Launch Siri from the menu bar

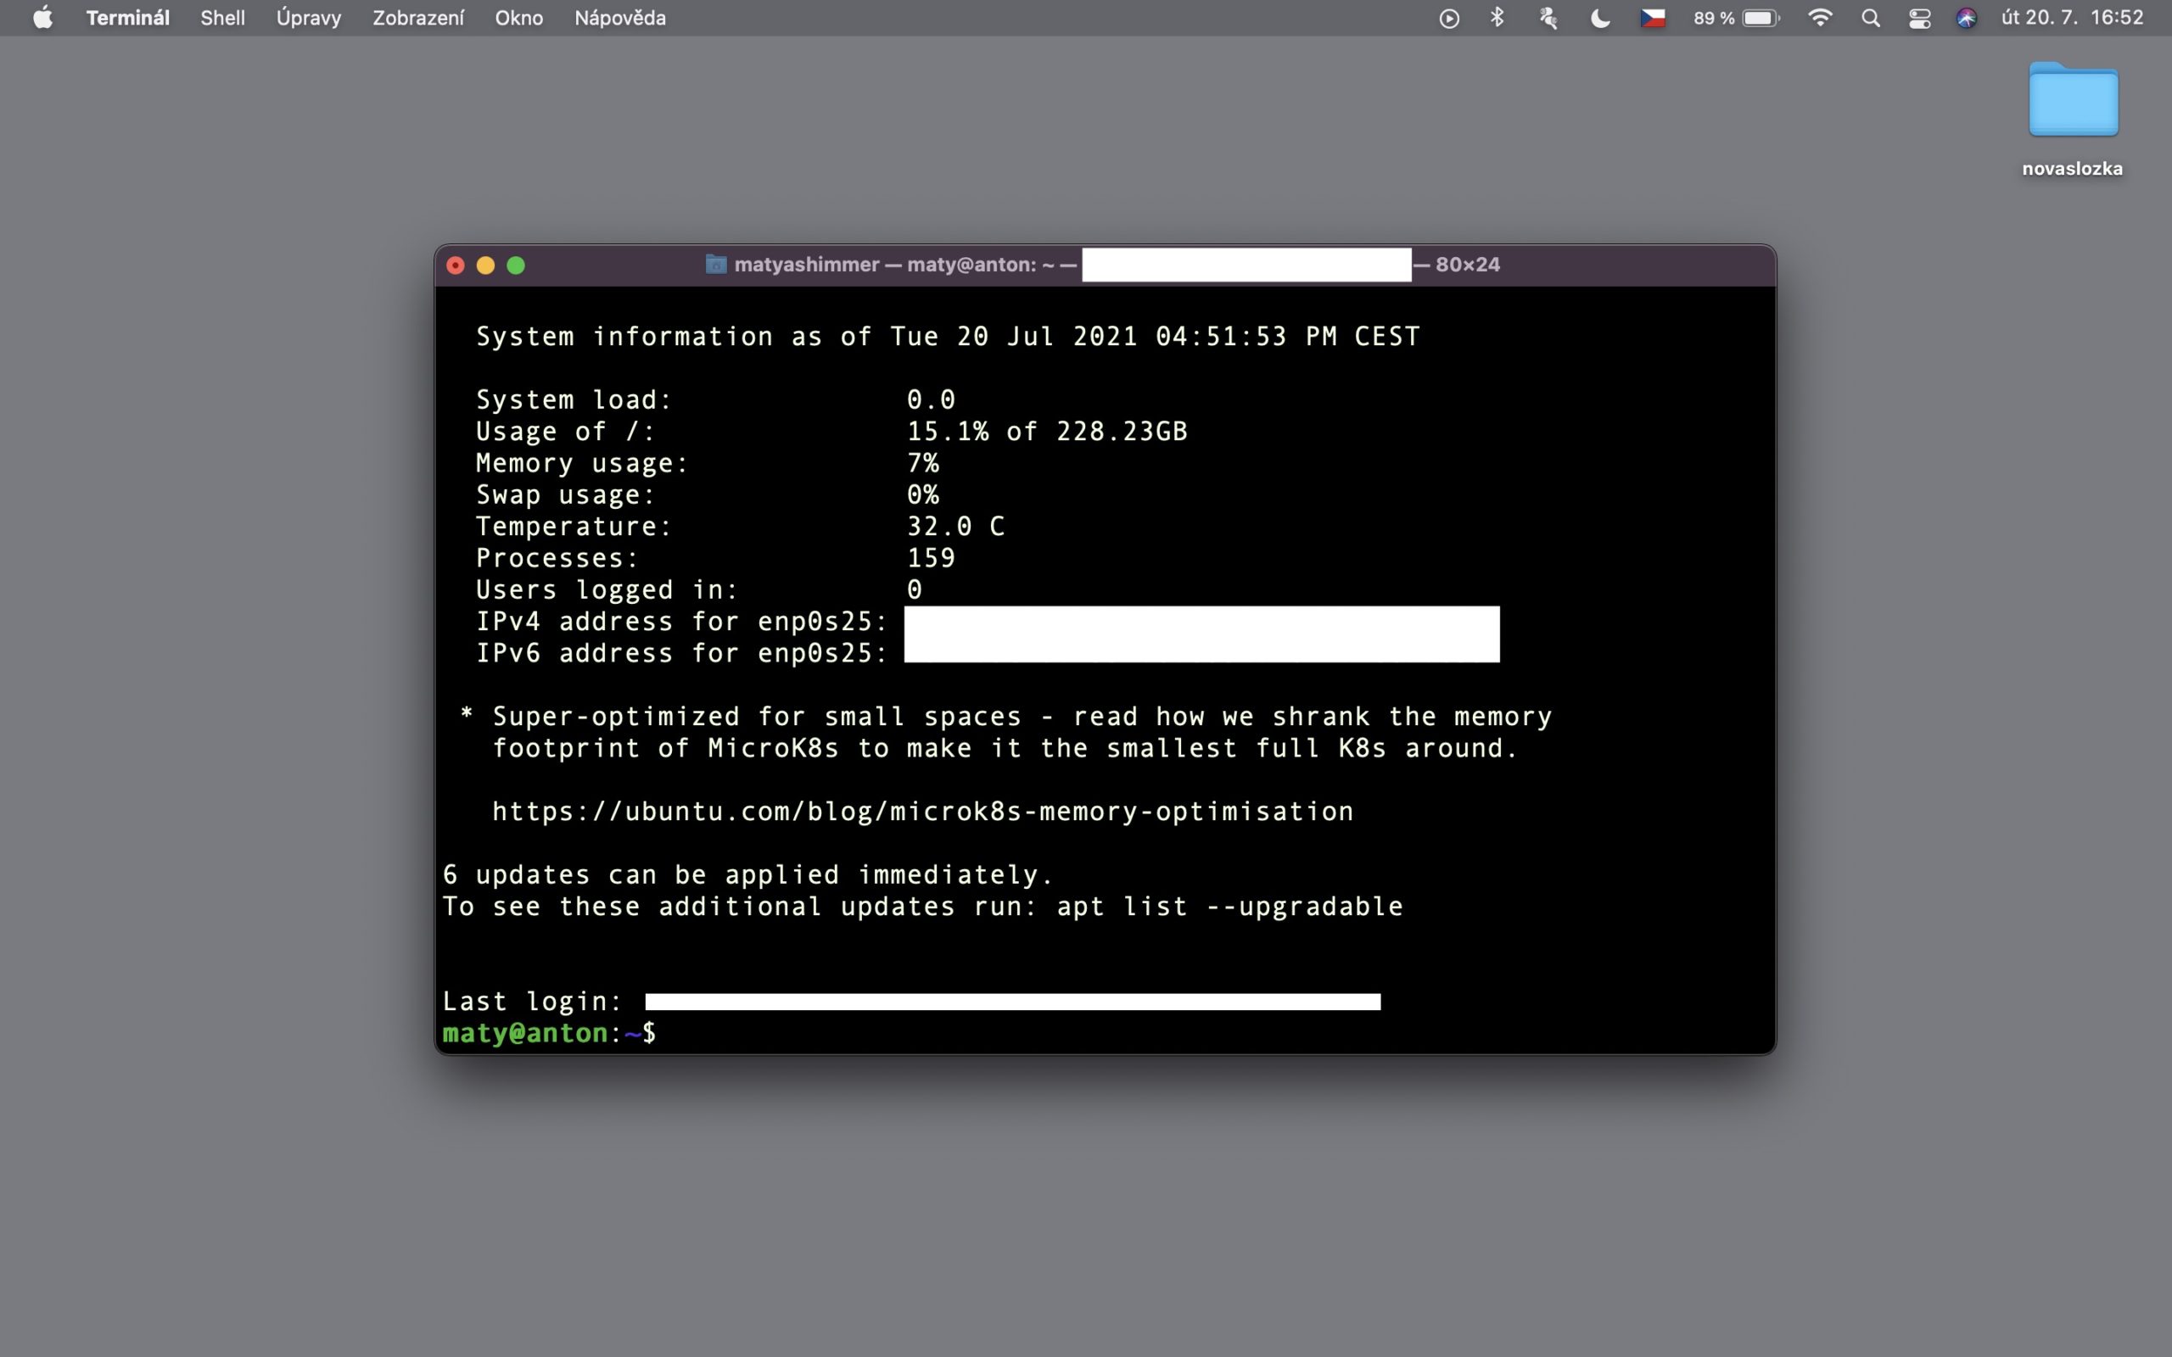(x=1966, y=18)
